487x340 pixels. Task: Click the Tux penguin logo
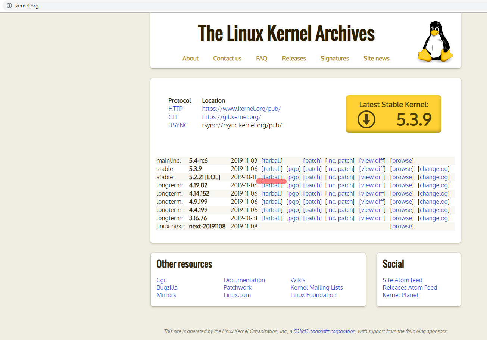pos(435,42)
